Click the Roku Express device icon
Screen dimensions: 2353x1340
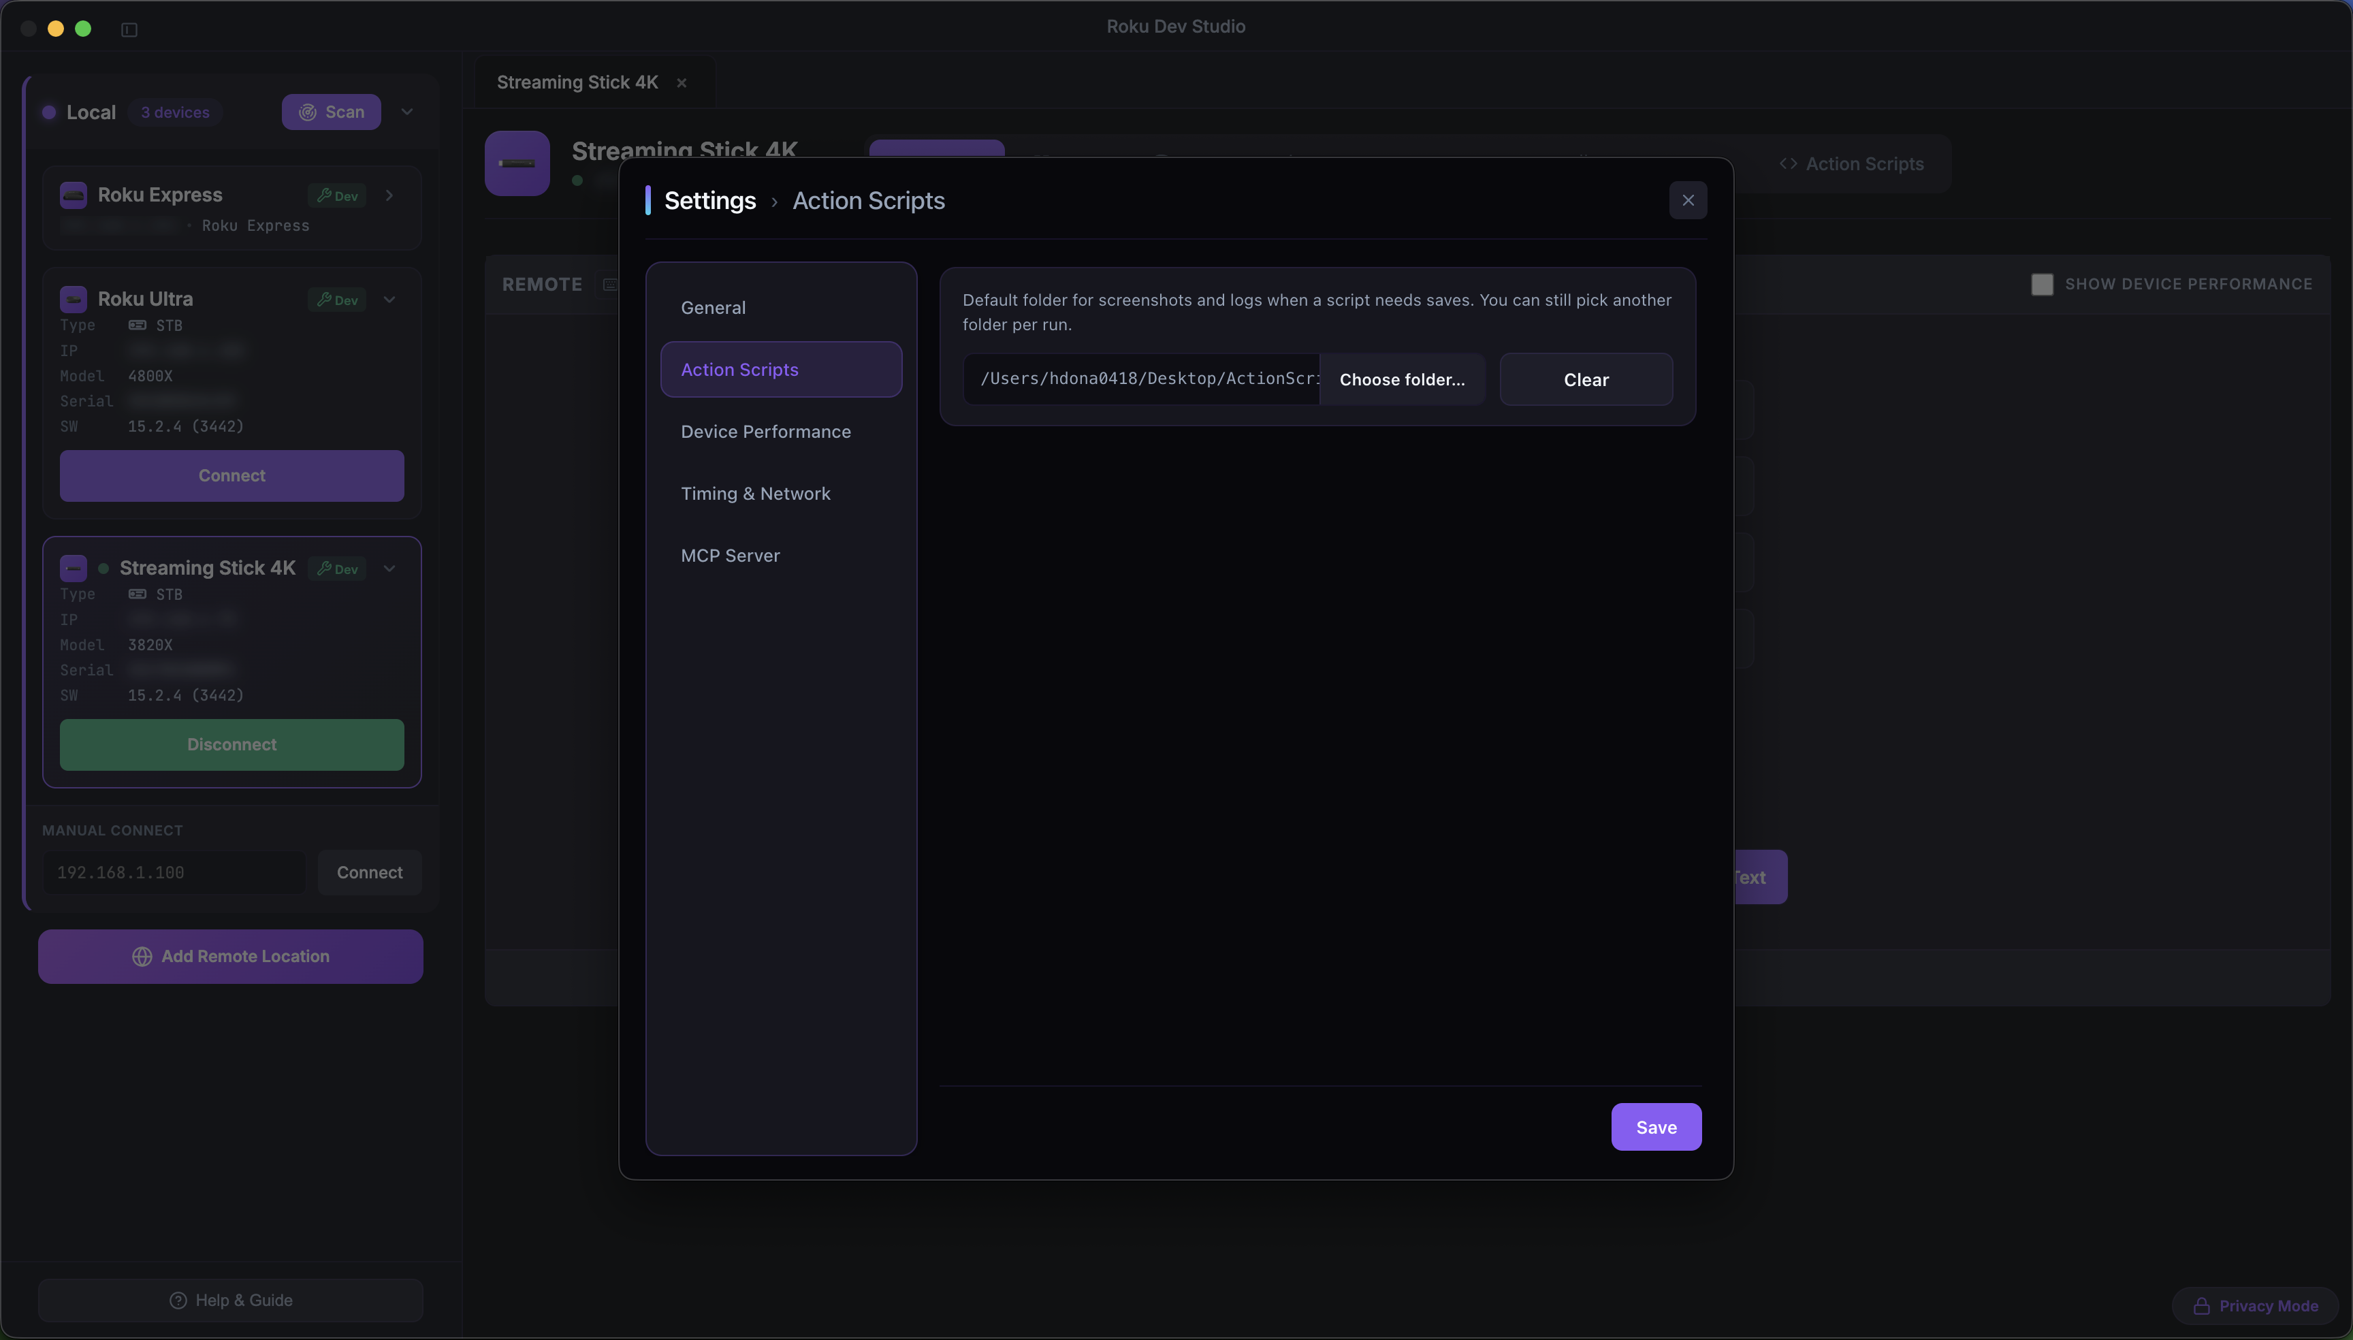coord(74,195)
